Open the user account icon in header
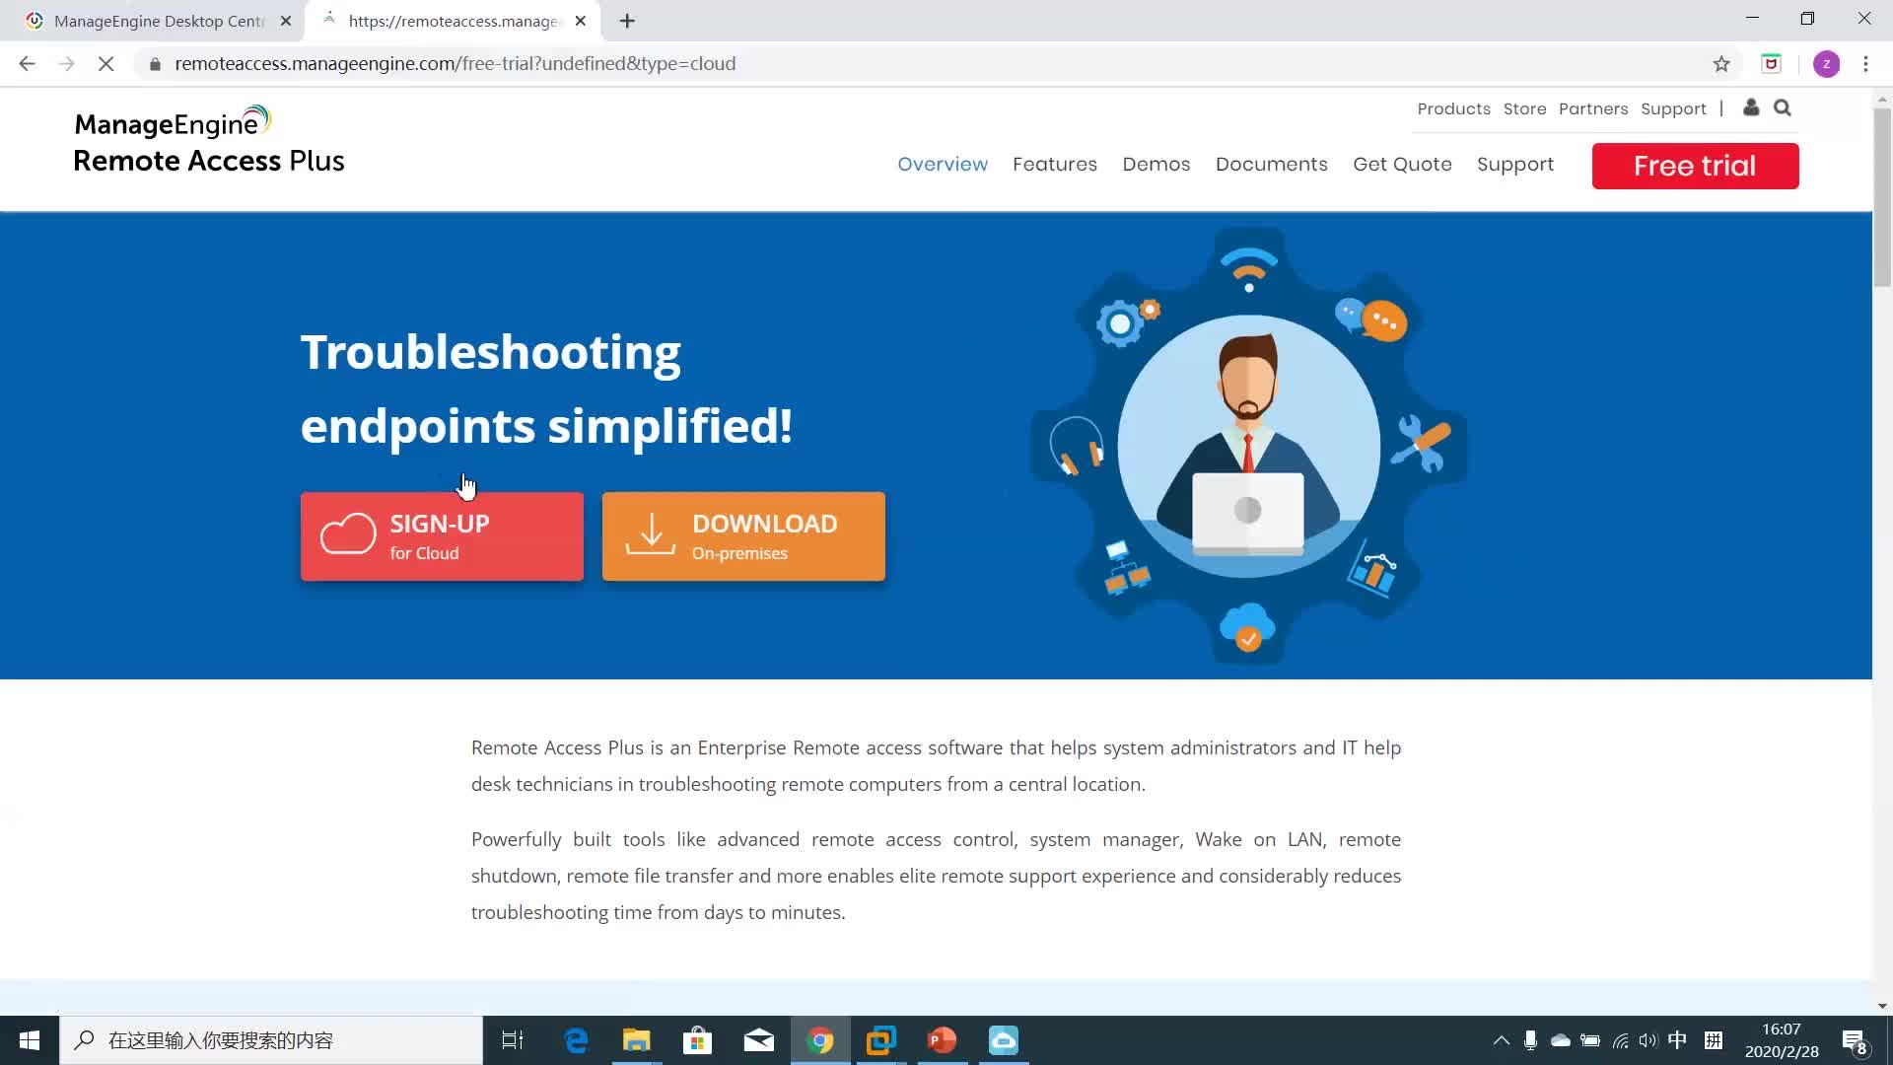1893x1065 pixels. tap(1751, 108)
